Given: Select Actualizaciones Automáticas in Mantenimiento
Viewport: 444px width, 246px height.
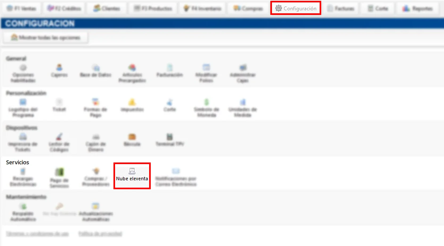Looking at the screenshot, I should pyautogui.click(x=96, y=210).
